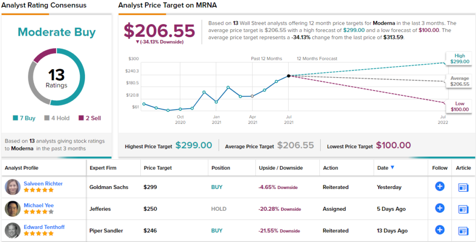Viewport: 476px width, 242px height.
Task: Click the teal Buy legend swatch
Action: point(15,118)
